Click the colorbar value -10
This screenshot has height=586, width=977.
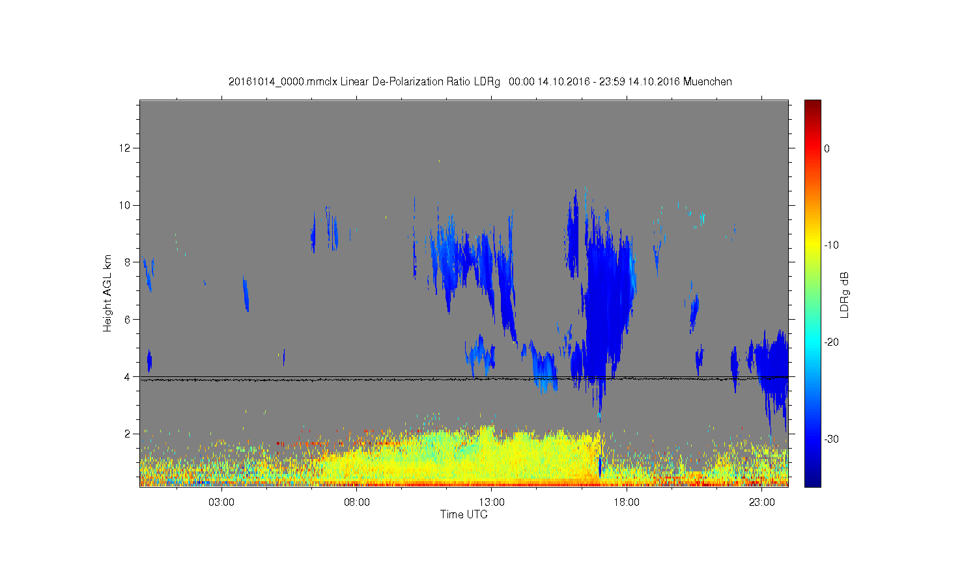point(831,245)
